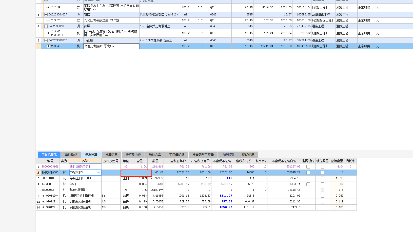This screenshot has width=413, height=232.
Task: Expand machine 沥青混凝土摊铺机 row
Action: tap(44, 196)
